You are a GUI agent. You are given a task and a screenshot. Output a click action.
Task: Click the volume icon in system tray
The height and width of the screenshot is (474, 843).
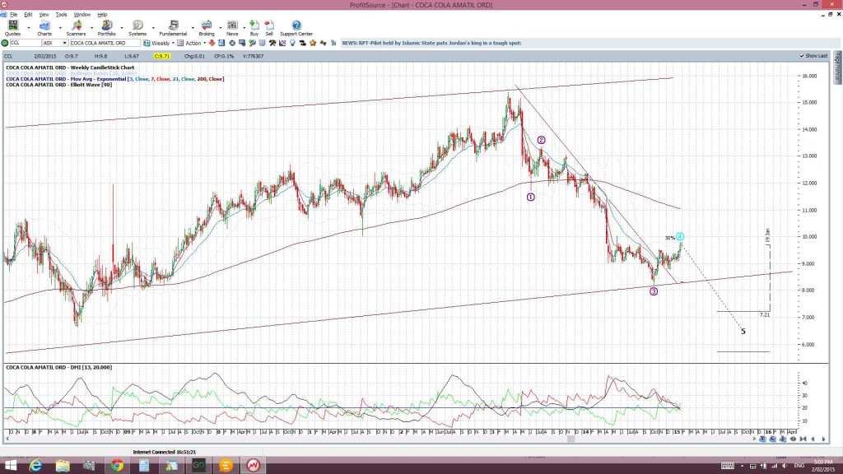click(x=785, y=466)
